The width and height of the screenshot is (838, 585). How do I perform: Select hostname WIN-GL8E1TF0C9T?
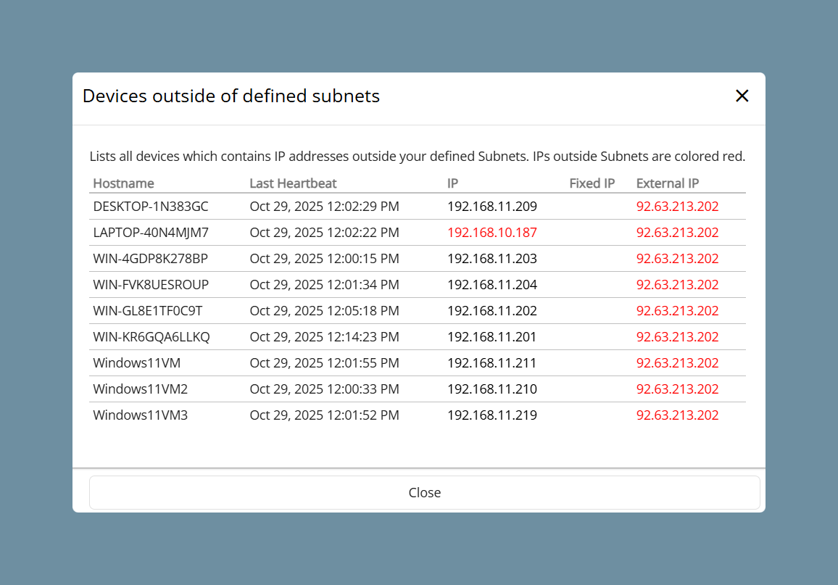147,311
